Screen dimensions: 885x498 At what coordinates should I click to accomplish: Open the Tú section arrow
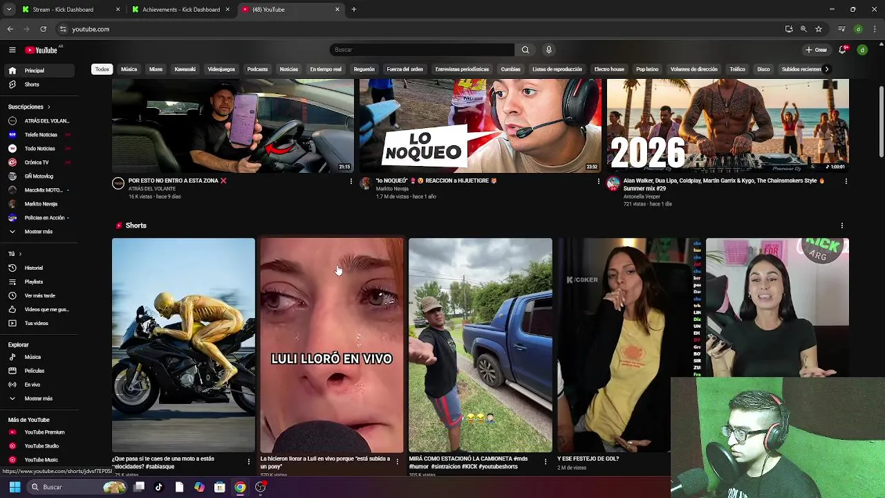(20, 254)
